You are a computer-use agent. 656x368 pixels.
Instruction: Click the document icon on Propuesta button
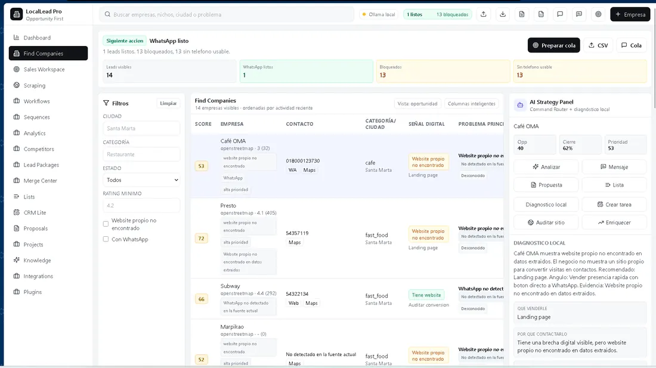pyautogui.click(x=533, y=184)
